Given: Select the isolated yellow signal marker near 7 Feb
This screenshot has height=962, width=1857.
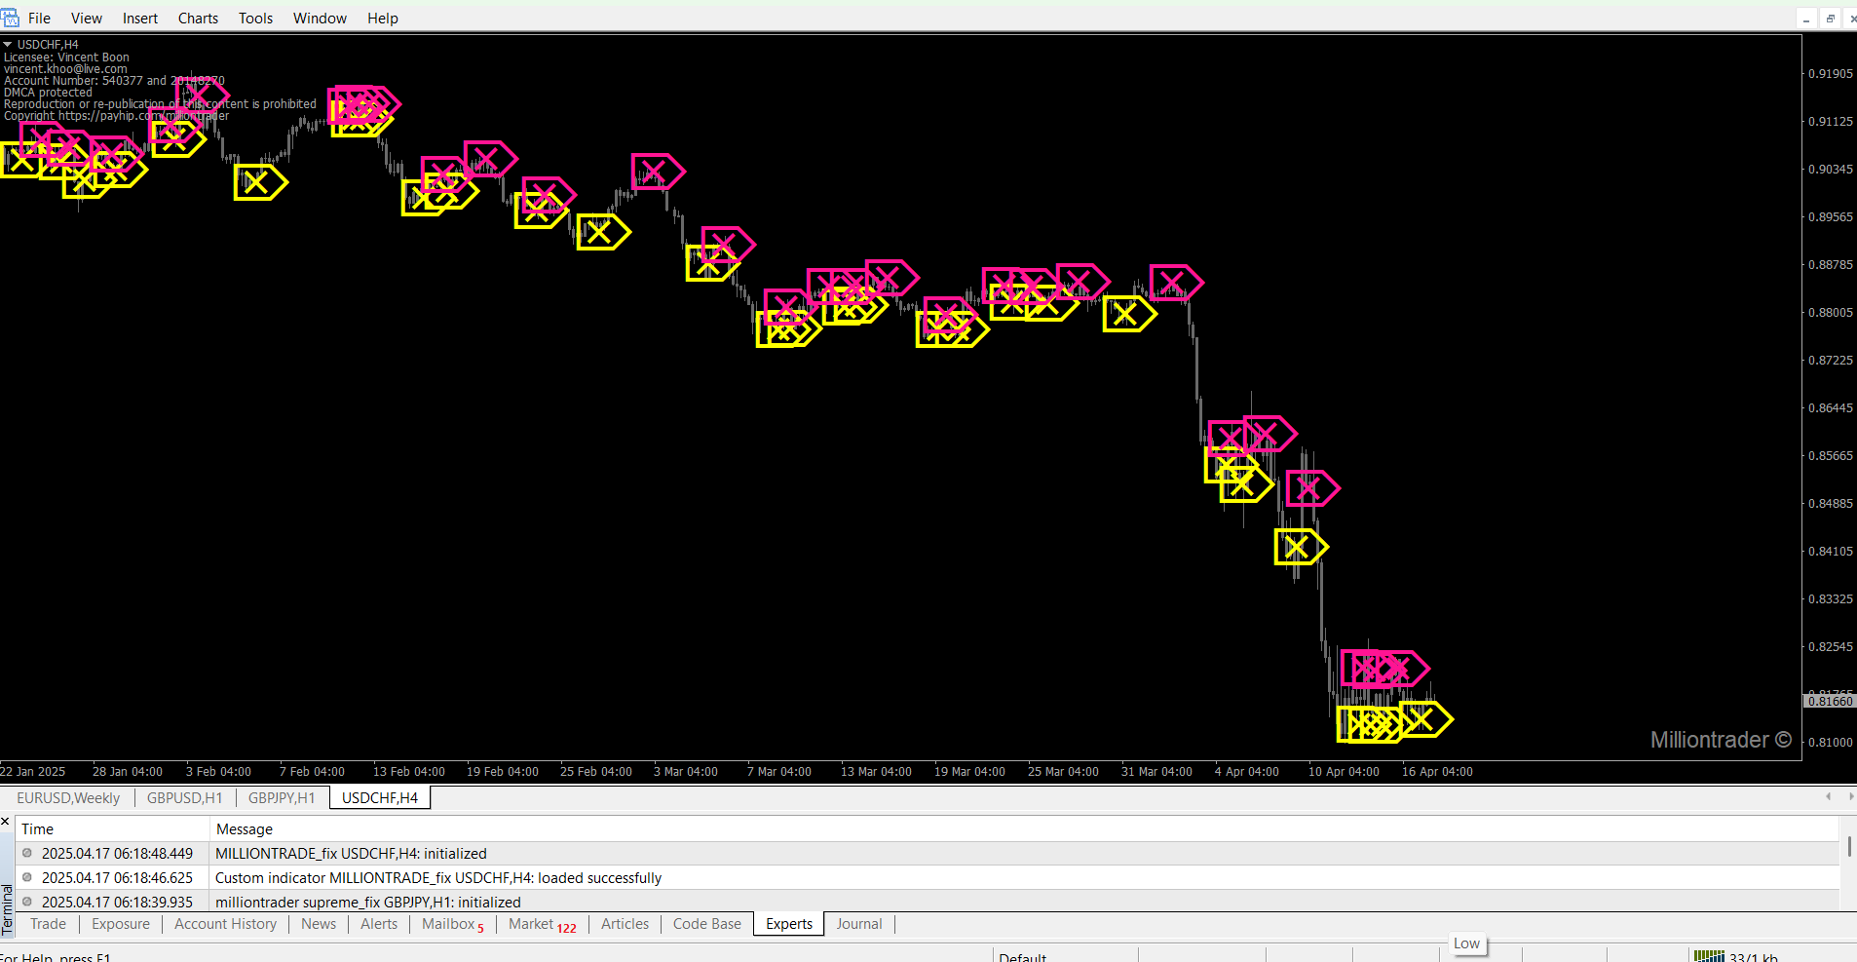Looking at the screenshot, I should coord(258,182).
